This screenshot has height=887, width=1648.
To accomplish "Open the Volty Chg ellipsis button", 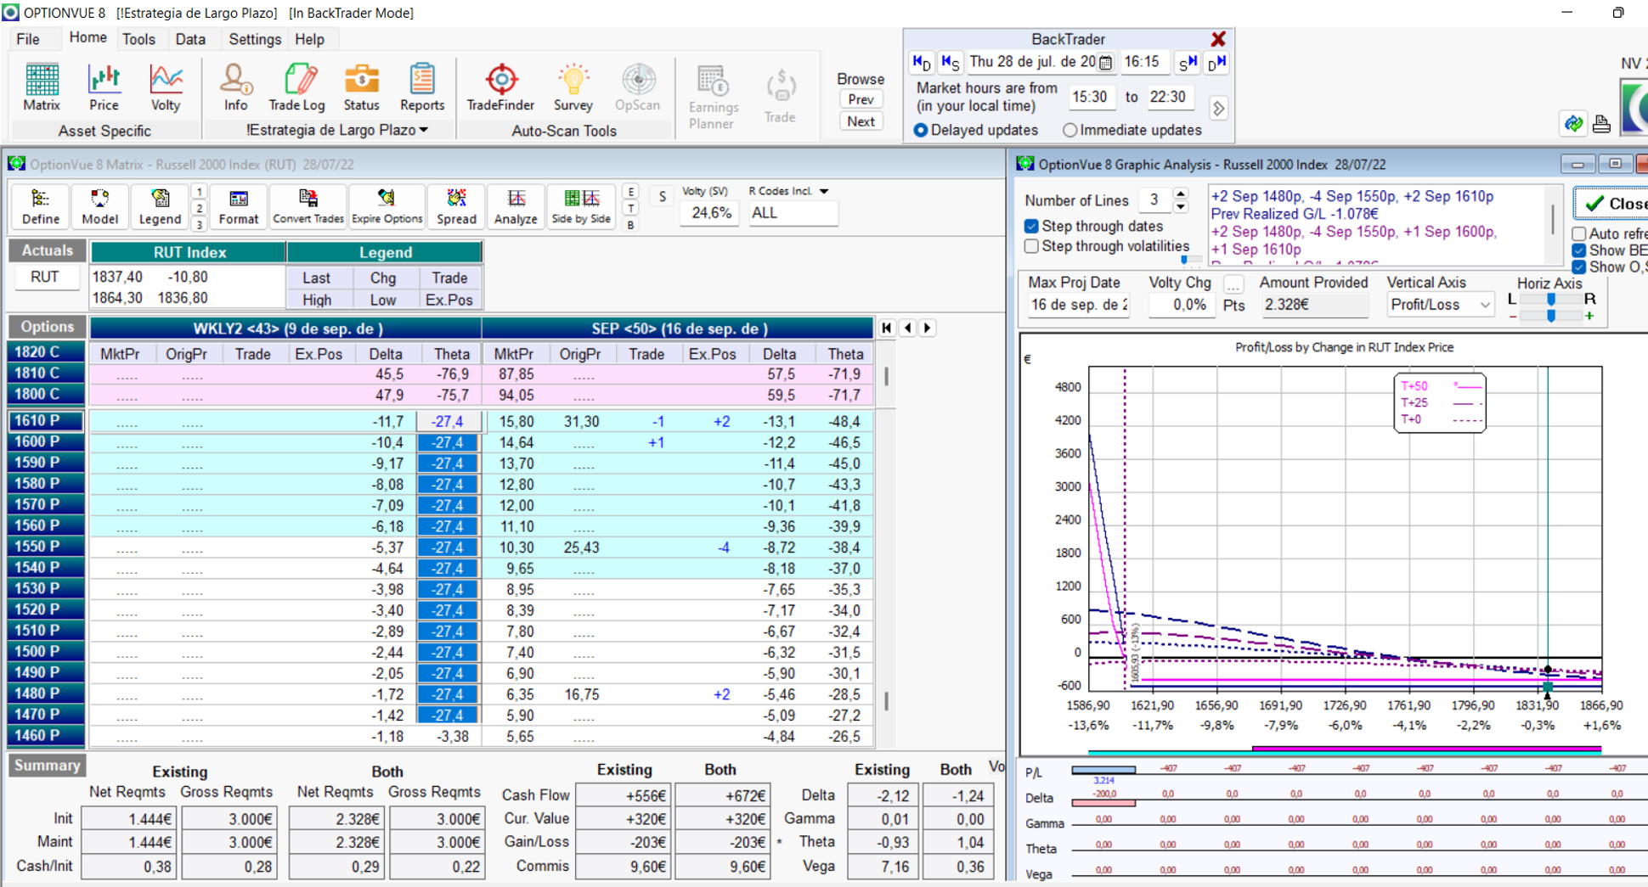I will tap(1233, 284).
